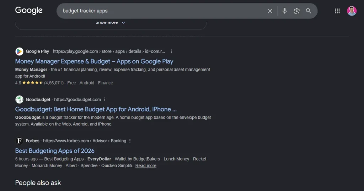Image resolution: width=364 pixels, height=191 pixels.
Task: Expand Show more chevron
Action: 123,22
